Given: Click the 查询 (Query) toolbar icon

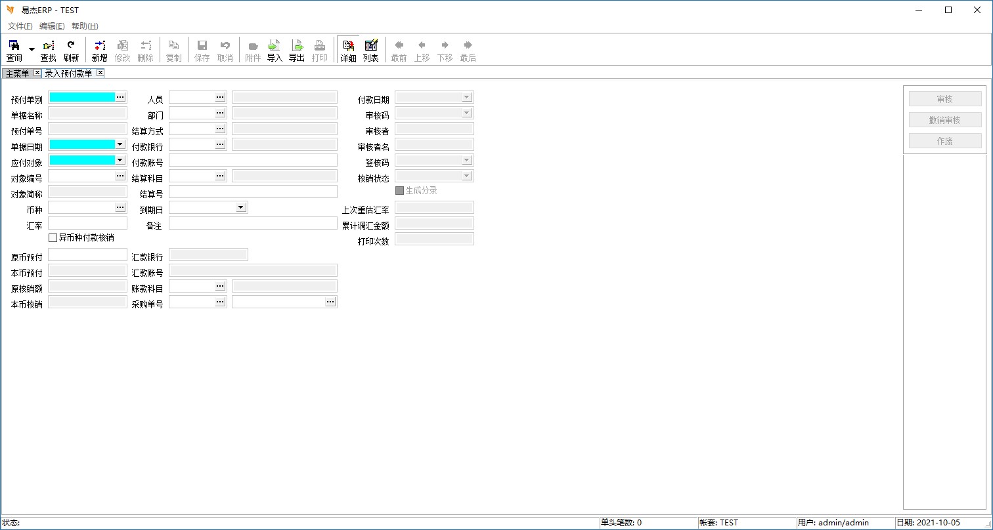Looking at the screenshot, I should tap(14, 50).
